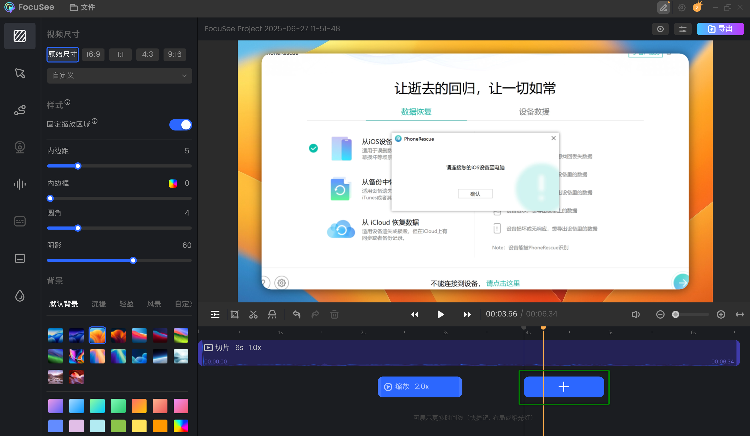Image resolution: width=750 pixels, height=436 pixels.
Task: Rewind with the skip backward button
Action: pyautogui.click(x=415, y=314)
